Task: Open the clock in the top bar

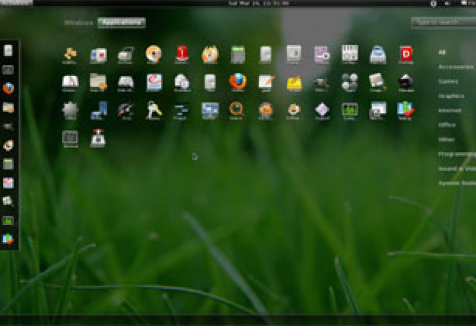Action: [x=259, y=3]
